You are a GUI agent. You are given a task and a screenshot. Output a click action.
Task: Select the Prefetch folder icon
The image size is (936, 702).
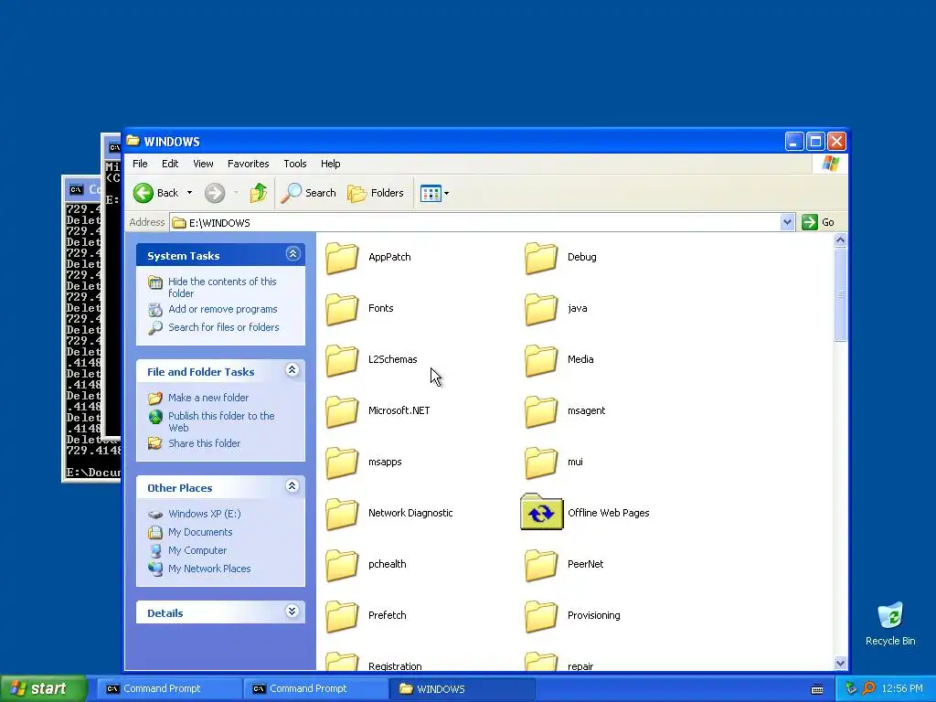(342, 617)
